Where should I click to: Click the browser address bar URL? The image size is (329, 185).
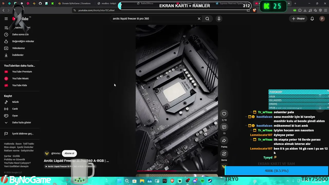96,10
